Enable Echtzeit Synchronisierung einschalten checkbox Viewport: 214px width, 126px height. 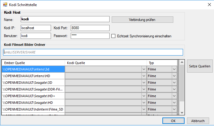113,36
